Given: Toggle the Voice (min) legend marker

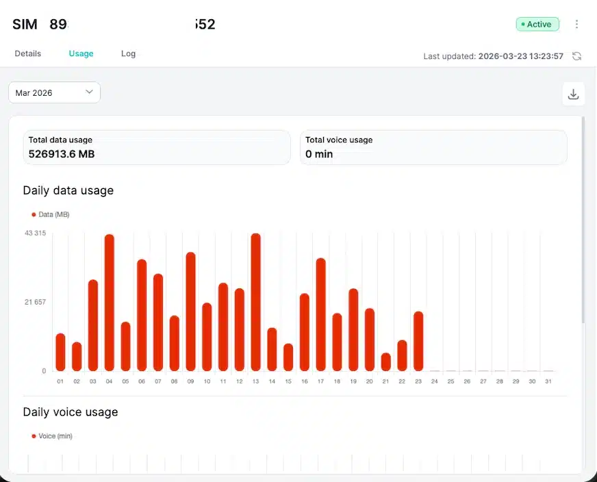Looking at the screenshot, I should (x=34, y=436).
